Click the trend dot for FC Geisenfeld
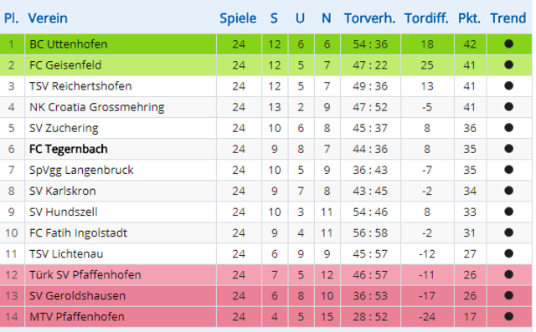The image size is (536, 332). (x=508, y=64)
